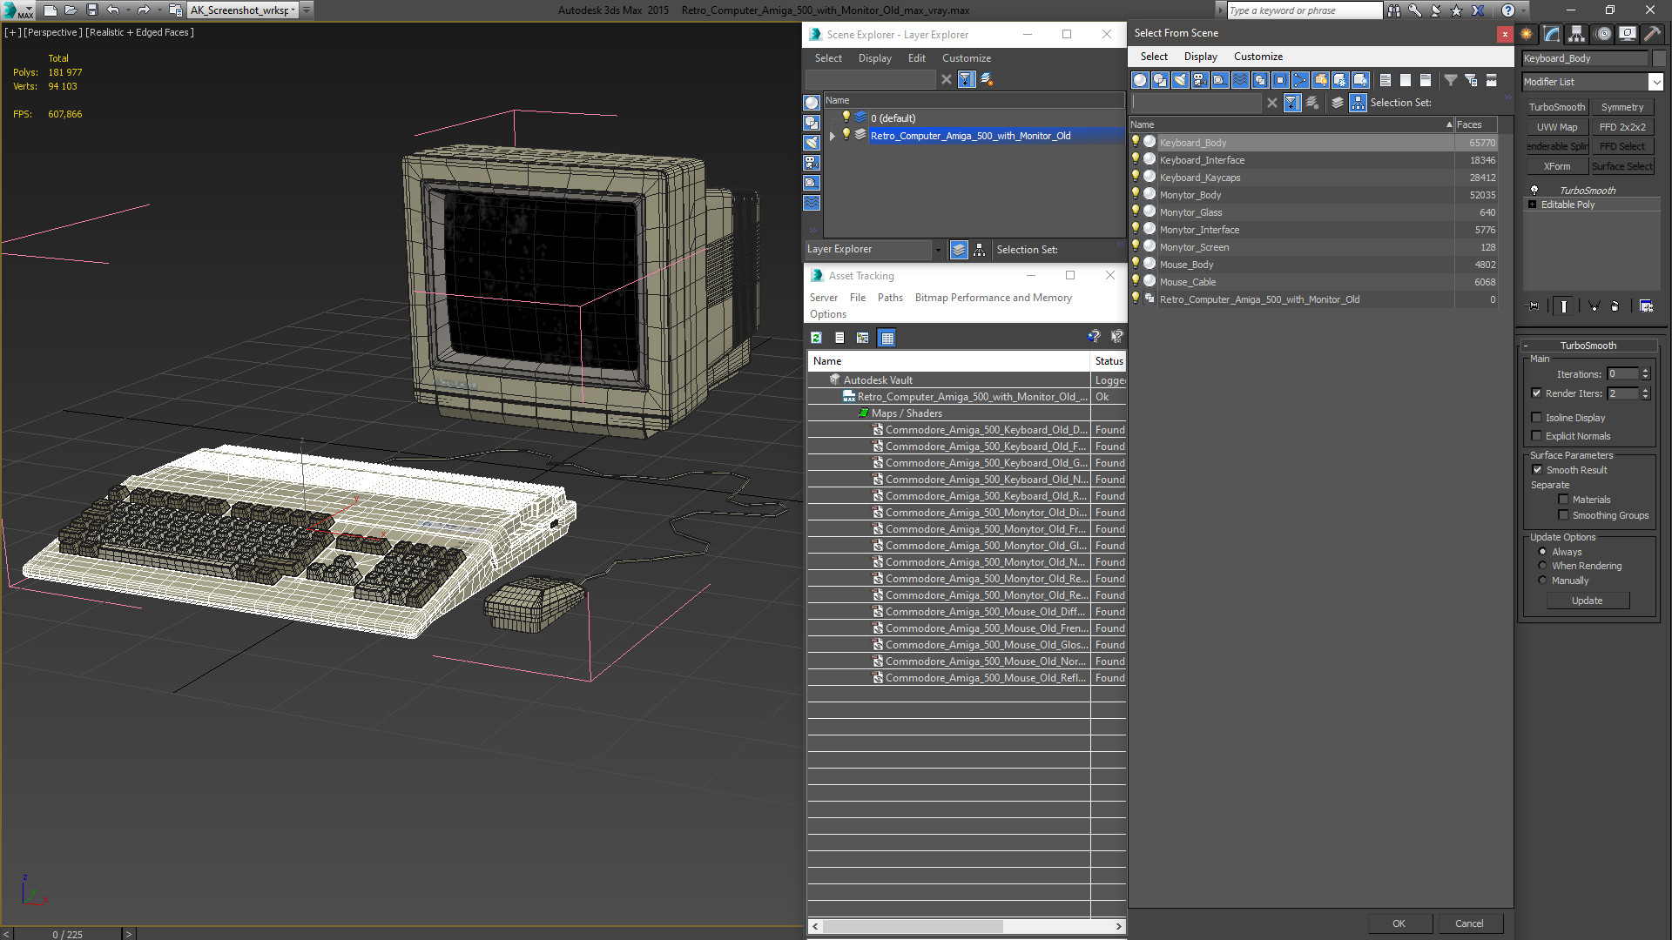Open the Motion command panel tab
The height and width of the screenshot is (940, 1672).
tap(1603, 34)
